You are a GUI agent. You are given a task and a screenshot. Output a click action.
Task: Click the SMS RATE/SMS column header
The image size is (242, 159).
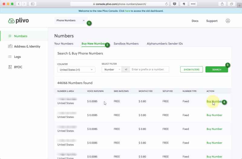coord(121,91)
